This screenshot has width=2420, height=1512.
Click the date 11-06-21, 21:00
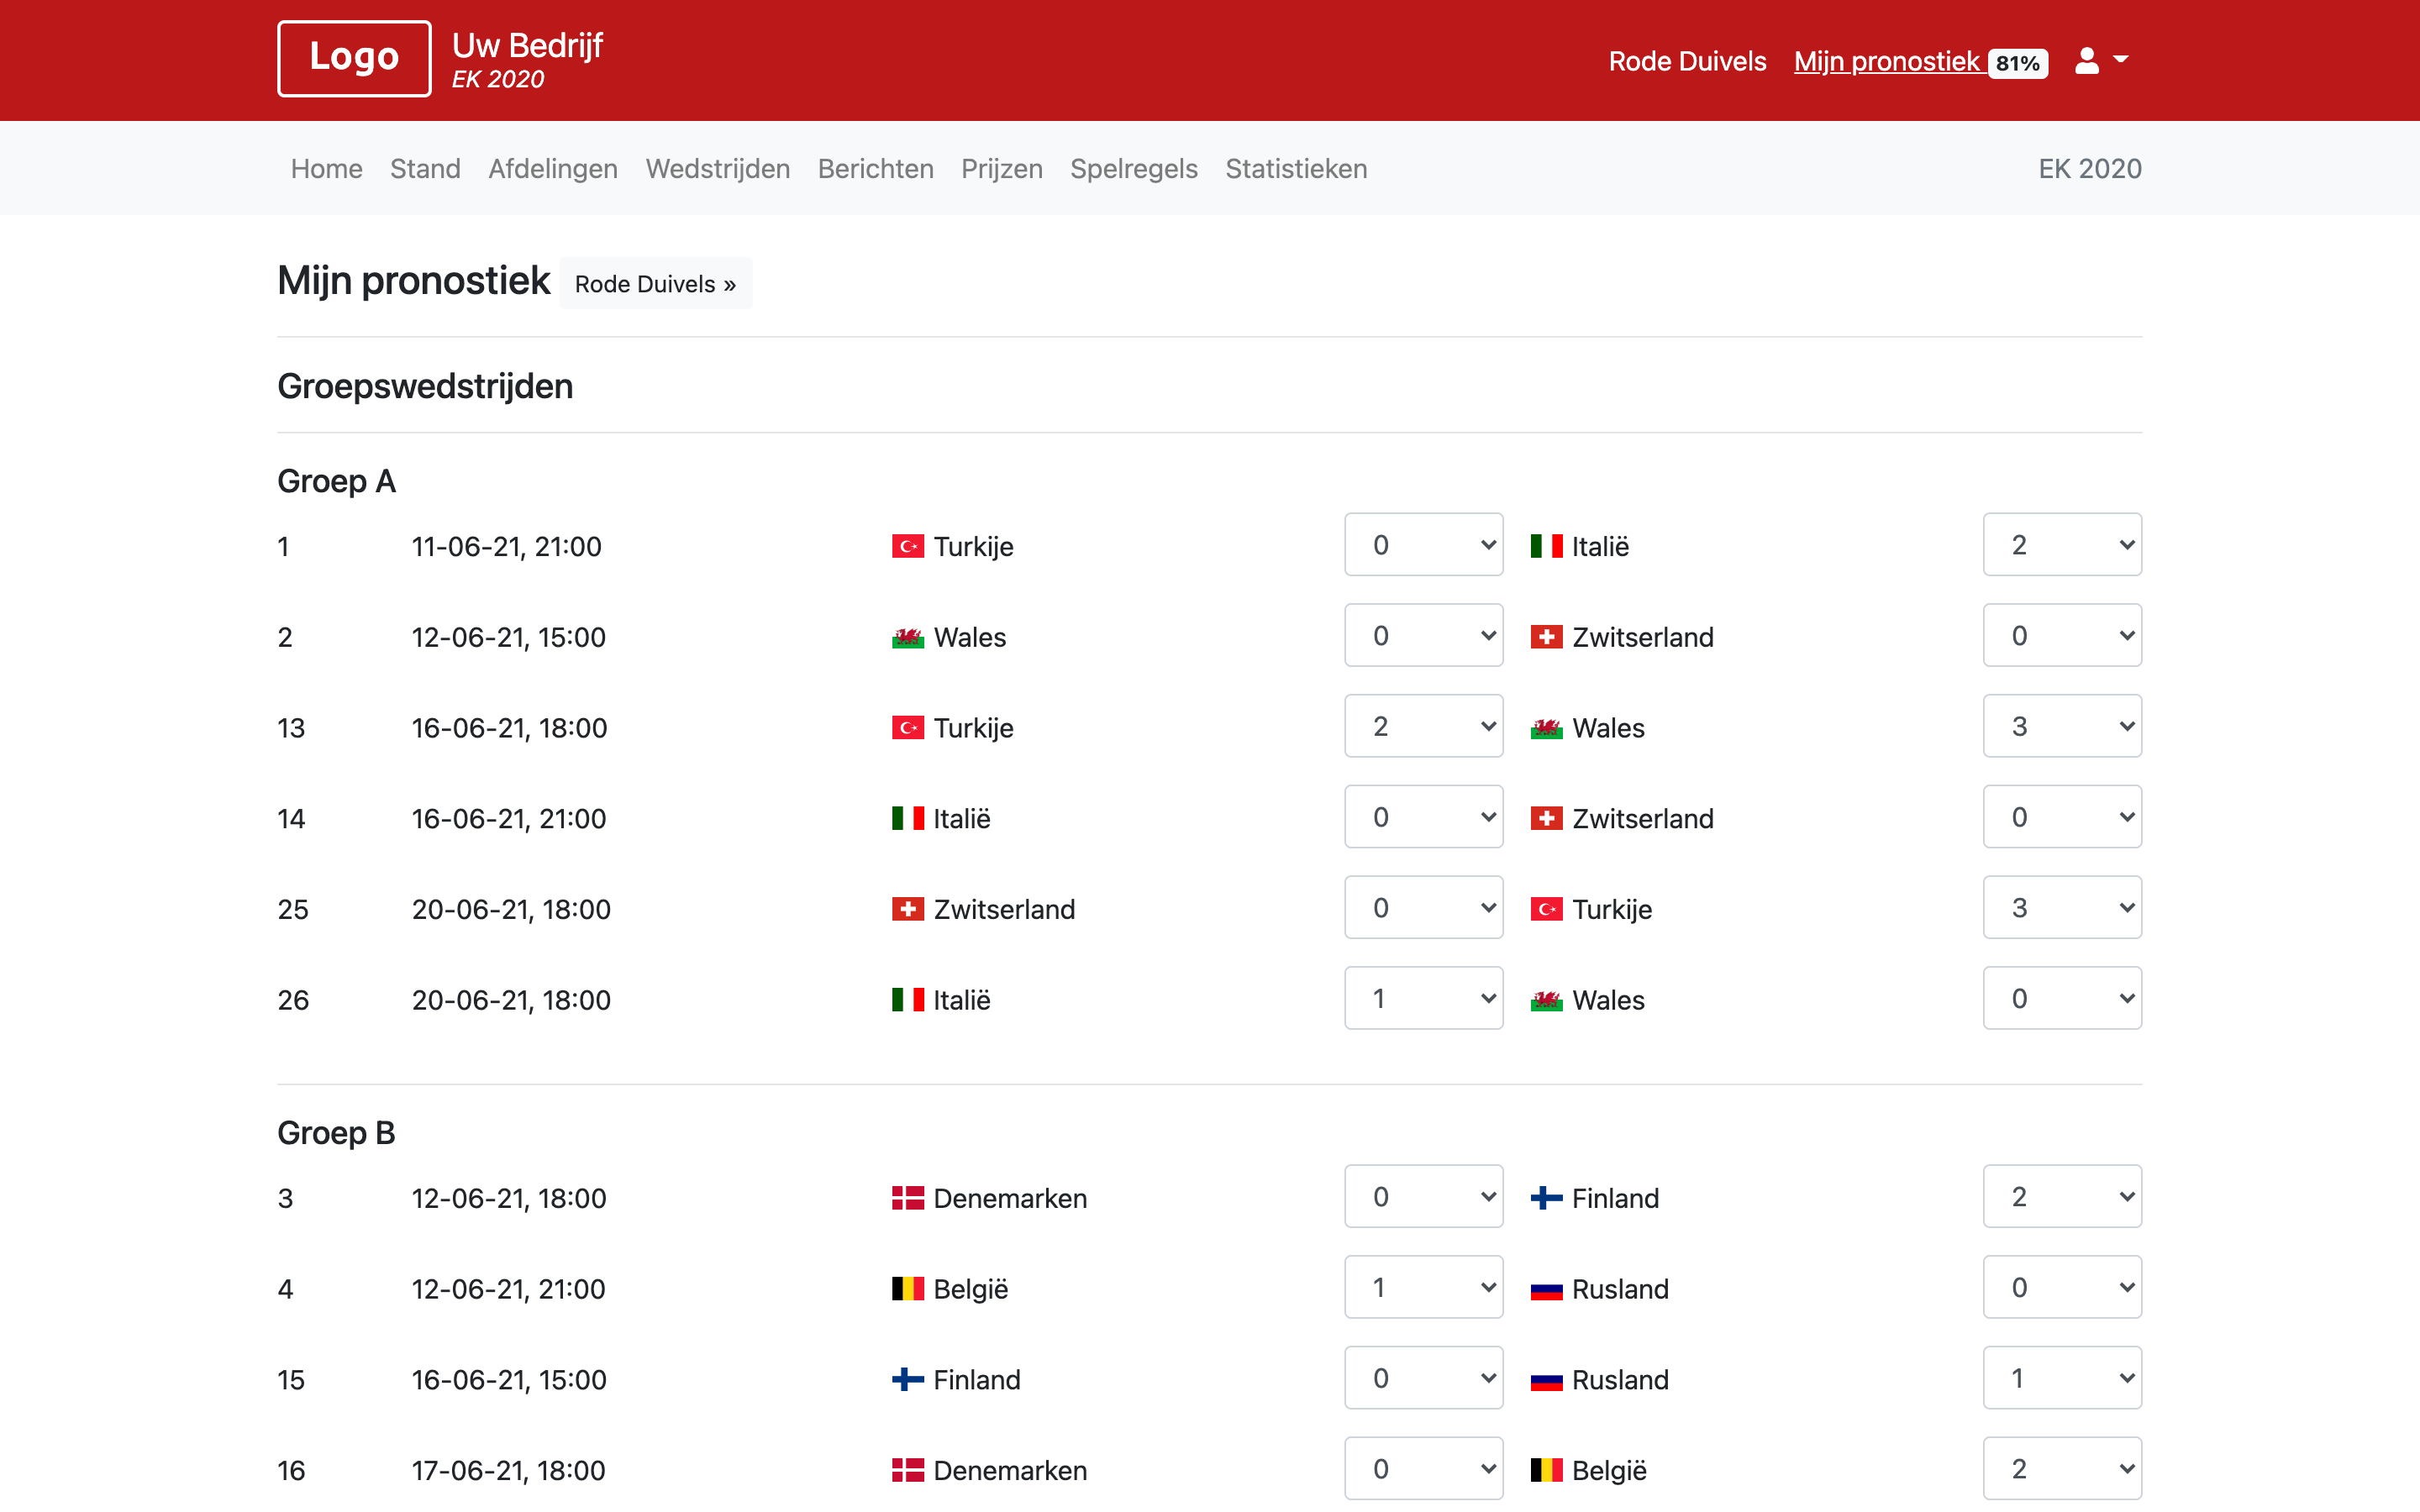(x=507, y=546)
